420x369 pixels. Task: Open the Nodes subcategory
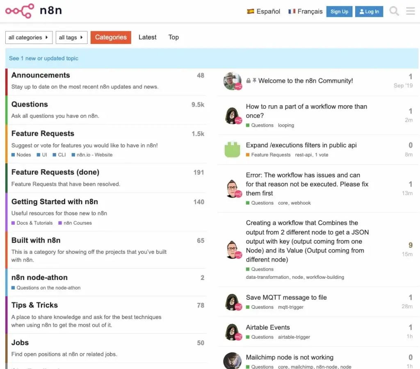pos(21,155)
